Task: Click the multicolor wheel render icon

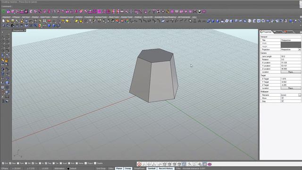Action: (x=127, y=21)
